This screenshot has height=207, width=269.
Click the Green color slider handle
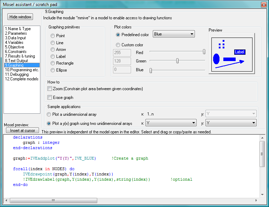pos(177,61)
